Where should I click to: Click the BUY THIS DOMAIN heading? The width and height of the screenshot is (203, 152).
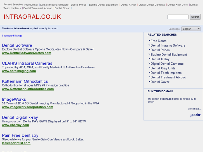[x=160, y=91]
